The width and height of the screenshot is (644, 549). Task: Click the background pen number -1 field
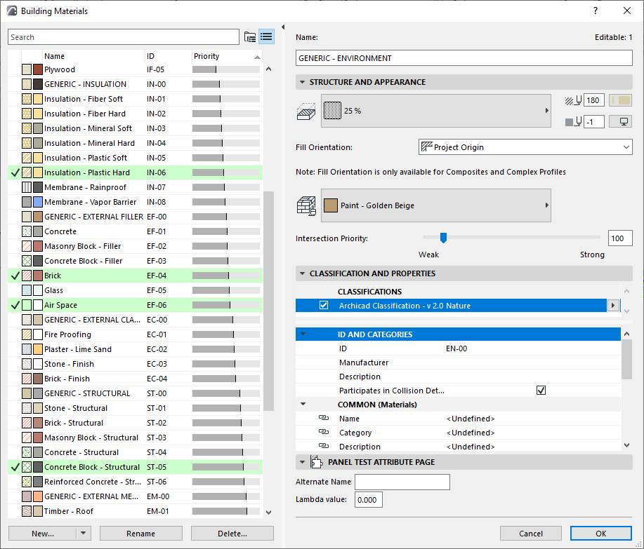coord(593,122)
